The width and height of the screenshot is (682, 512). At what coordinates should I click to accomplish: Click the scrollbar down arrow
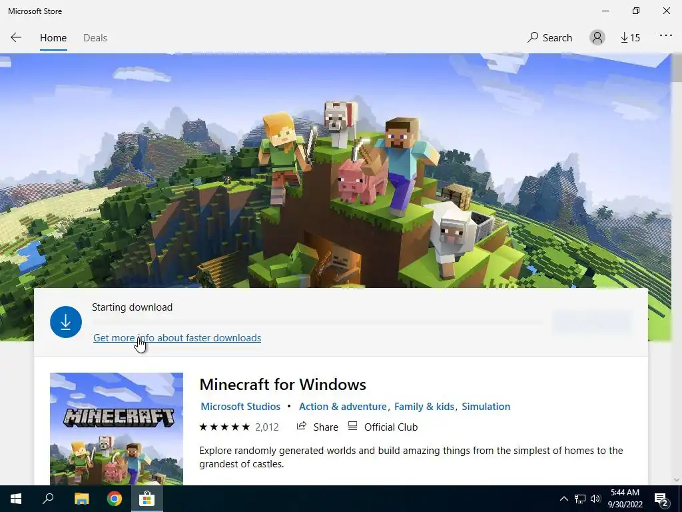[x=677, y=480]
